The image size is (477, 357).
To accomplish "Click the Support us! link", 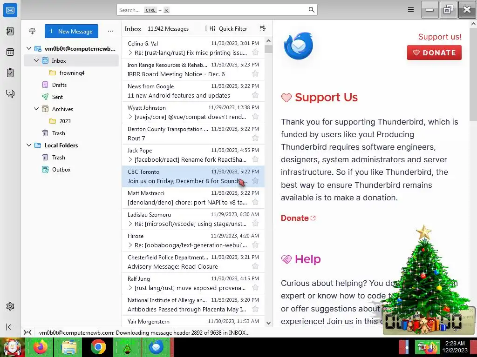I will [440, 37].
